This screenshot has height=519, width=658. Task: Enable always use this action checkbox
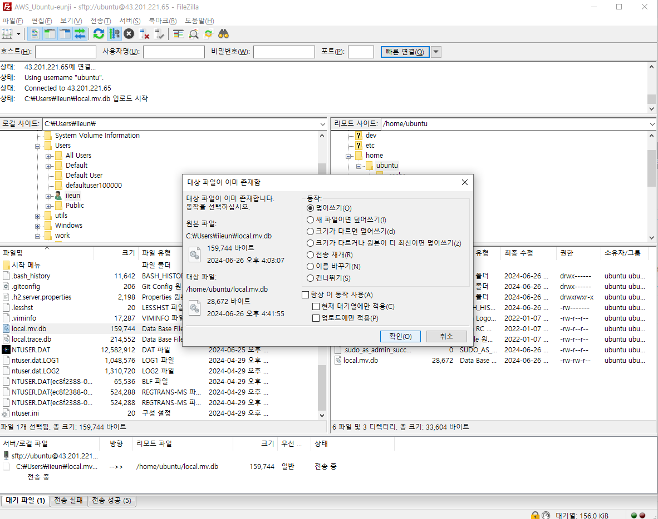306,295
